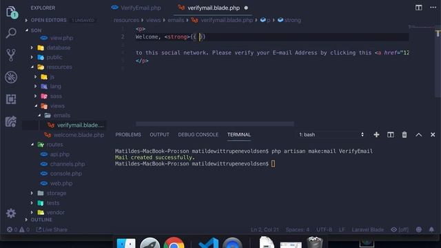Open the Live Share view in activity bar
The width and height of the screenshot is (441, 248).
11,122
